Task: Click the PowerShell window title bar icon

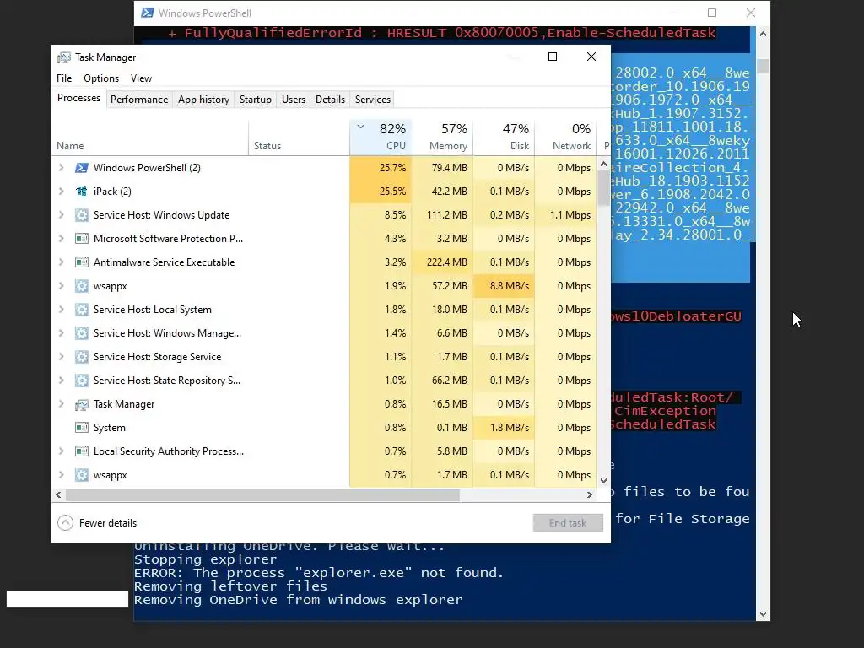Action: click(x=147, y=13)
